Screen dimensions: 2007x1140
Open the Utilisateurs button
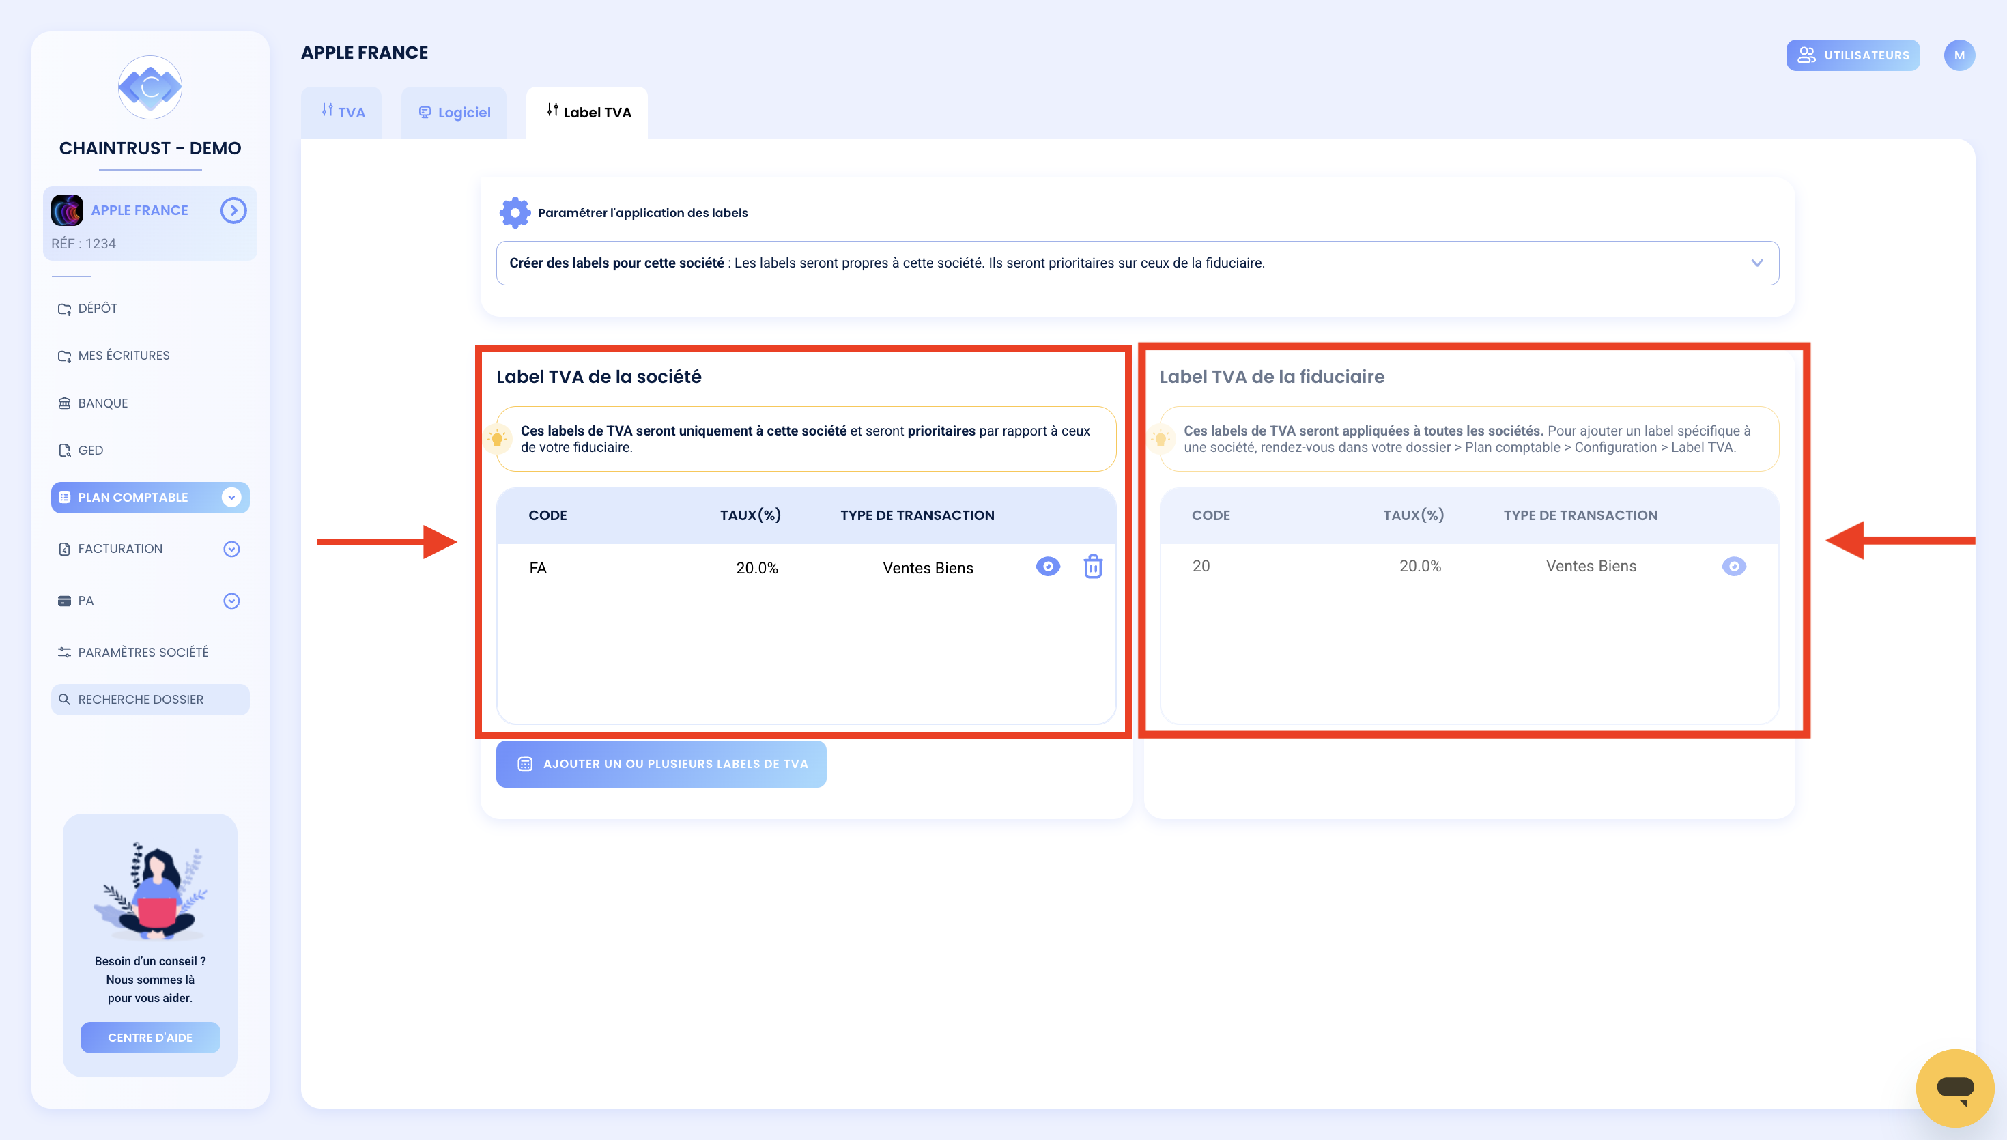(1853, 55)
